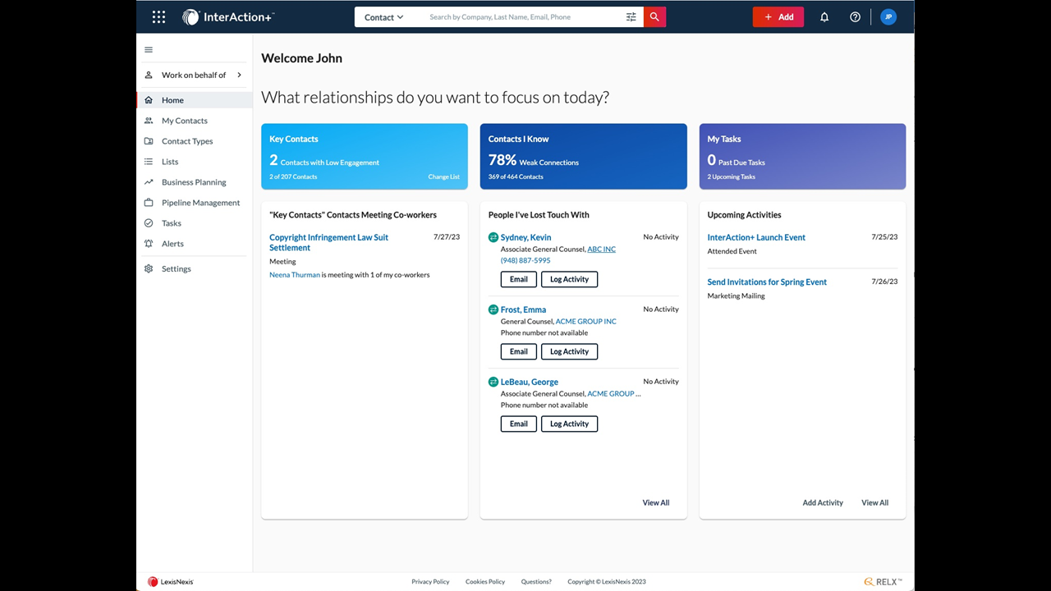Open Neena Thurman's contact link
The width and height of the screenshot is (1051, 591).
(295, 275)
